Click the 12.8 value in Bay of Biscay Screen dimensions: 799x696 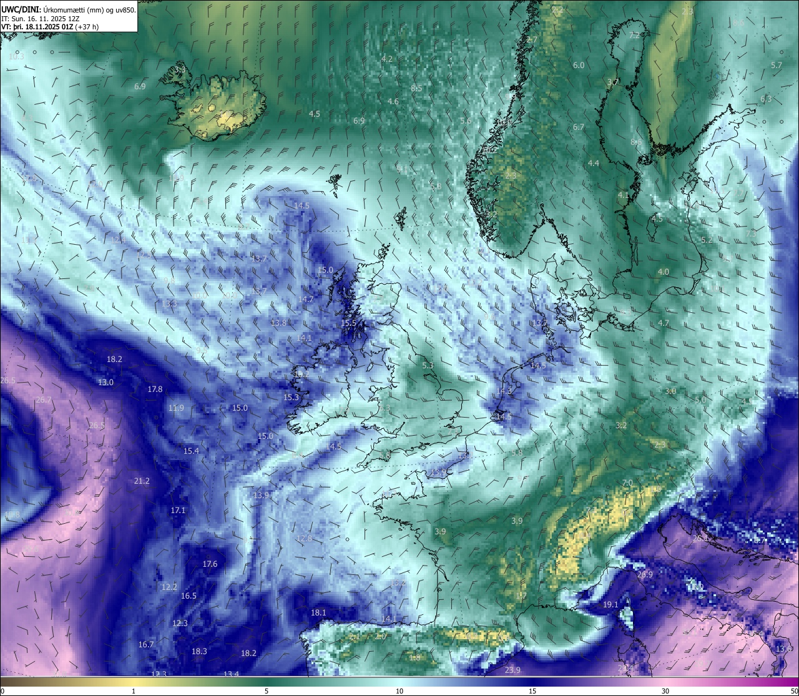pos(304,538)
